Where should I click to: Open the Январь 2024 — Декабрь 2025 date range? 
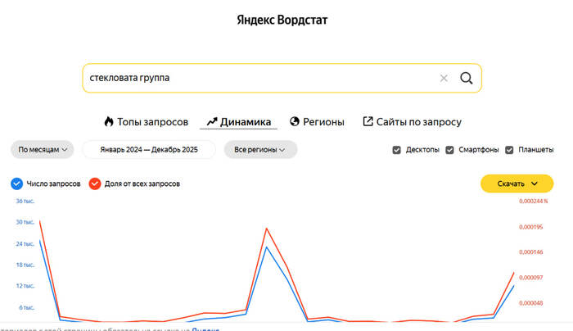[149, 150]
